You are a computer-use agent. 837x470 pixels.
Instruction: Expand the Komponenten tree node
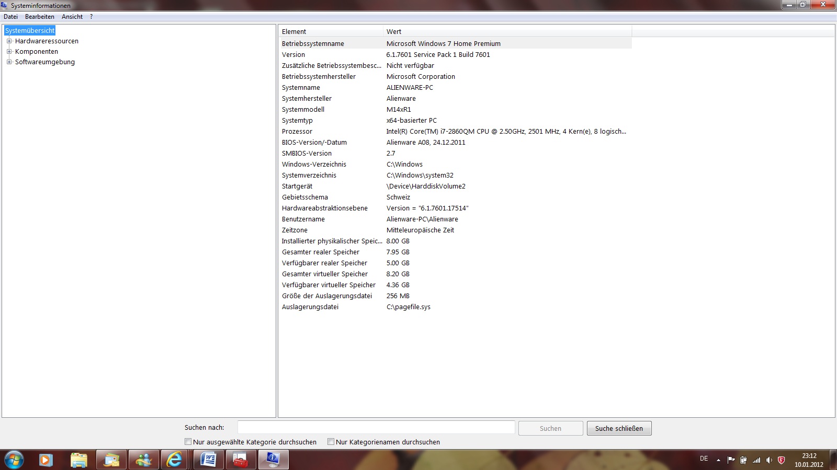pos(9,52)
